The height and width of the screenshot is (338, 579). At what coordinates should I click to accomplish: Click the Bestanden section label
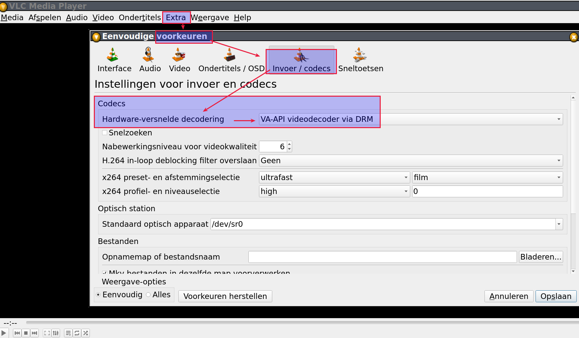tap(118, 241)
